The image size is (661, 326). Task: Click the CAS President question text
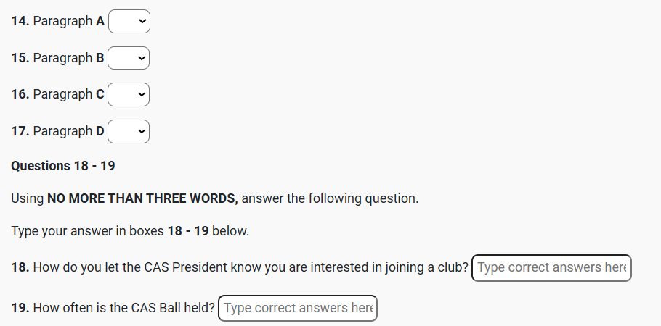[x=251, y=267]
